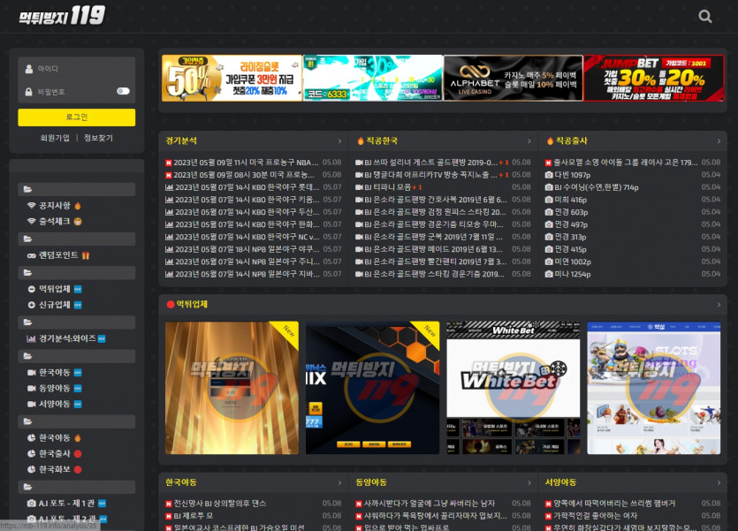Viewport: 738px width, 531px height.
Task: Open 먹튀업체 in the sidebar menu
Action: [x=55, y=289]
